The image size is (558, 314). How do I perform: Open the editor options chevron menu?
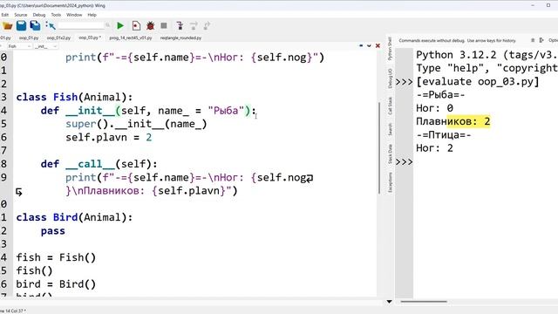tap(369, 46)
